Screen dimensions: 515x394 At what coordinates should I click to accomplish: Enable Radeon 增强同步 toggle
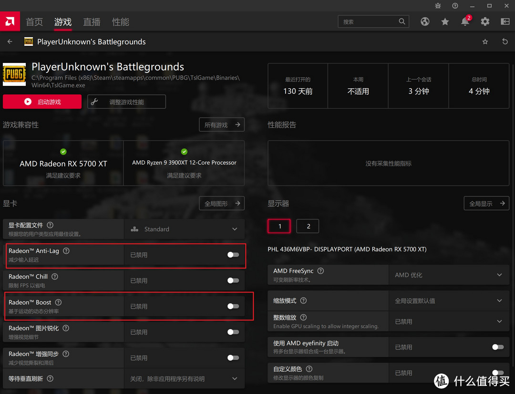pos(233,358)
